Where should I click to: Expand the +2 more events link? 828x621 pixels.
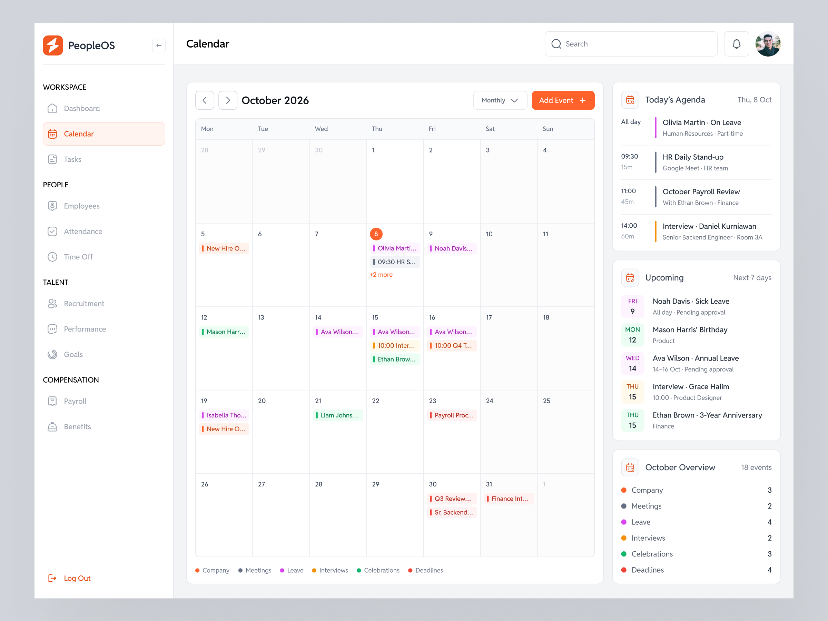point(381,275)
